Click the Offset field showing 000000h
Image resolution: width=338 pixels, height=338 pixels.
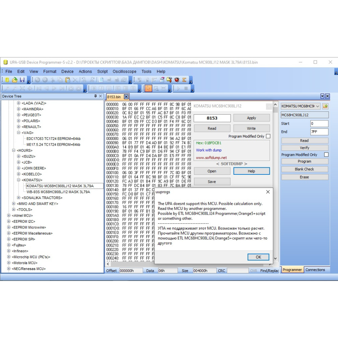point(131,270)
